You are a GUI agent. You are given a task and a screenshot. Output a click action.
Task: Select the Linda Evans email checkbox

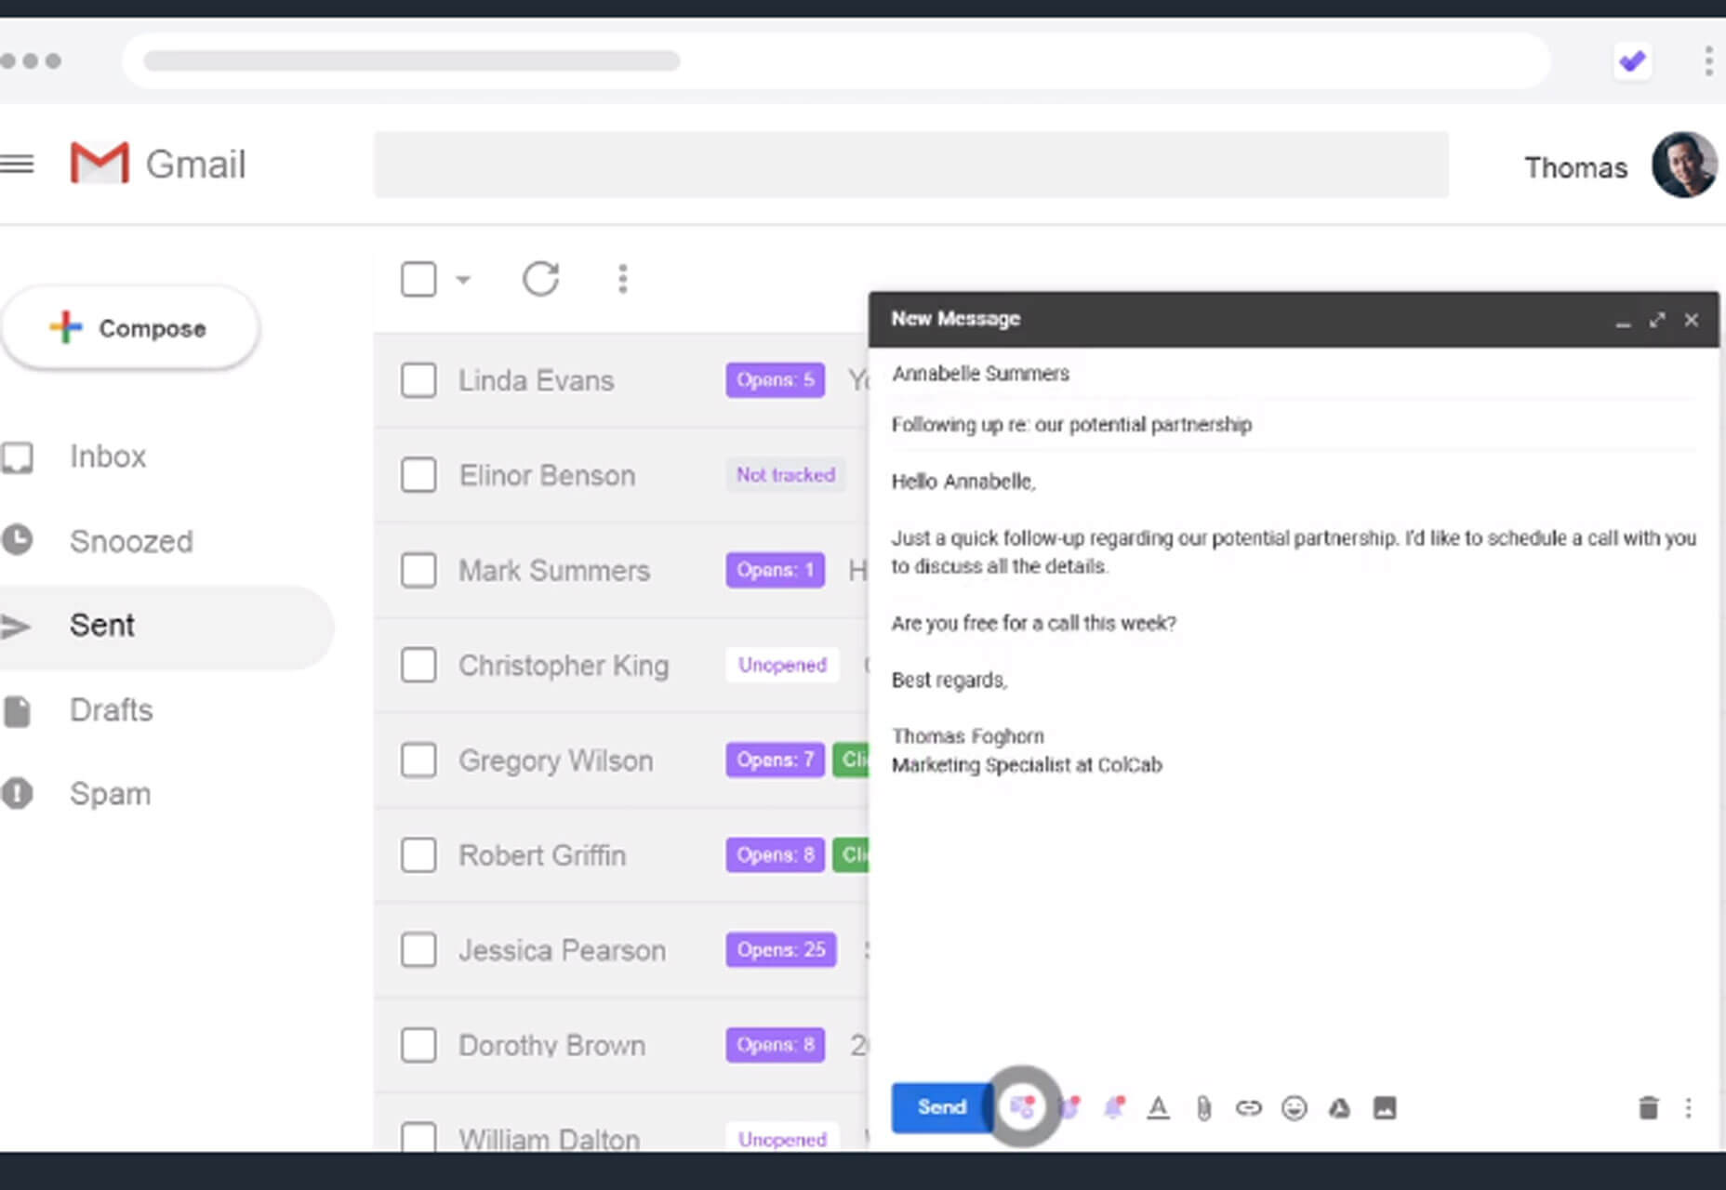418,380
